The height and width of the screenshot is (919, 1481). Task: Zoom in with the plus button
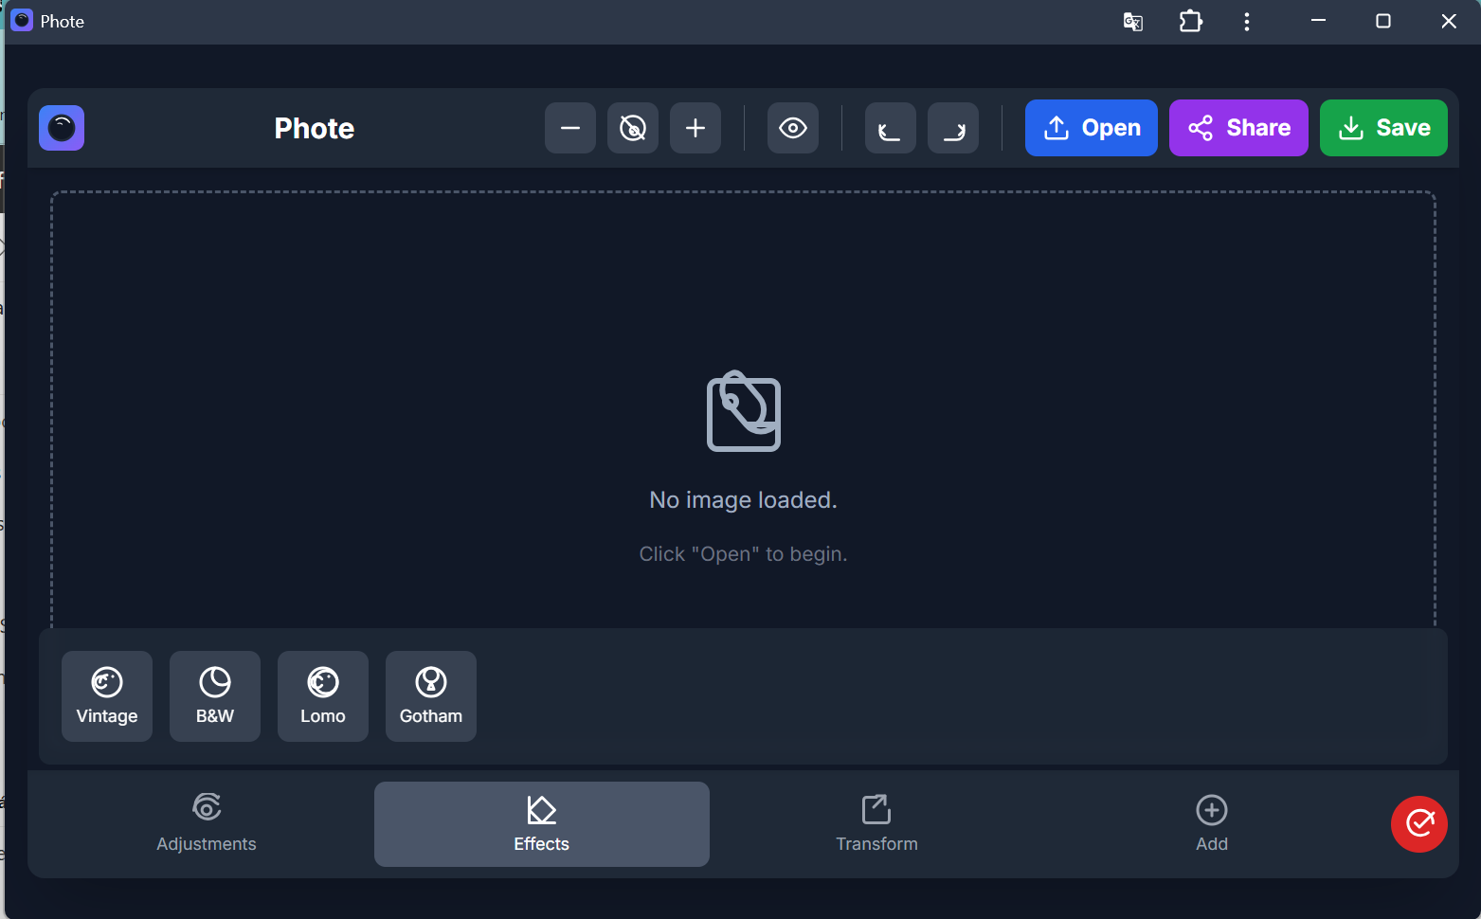coord(695,128)
